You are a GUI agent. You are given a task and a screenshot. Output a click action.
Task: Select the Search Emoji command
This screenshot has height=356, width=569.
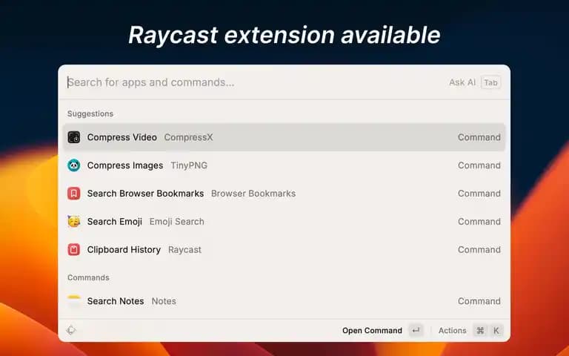[284, 221]
